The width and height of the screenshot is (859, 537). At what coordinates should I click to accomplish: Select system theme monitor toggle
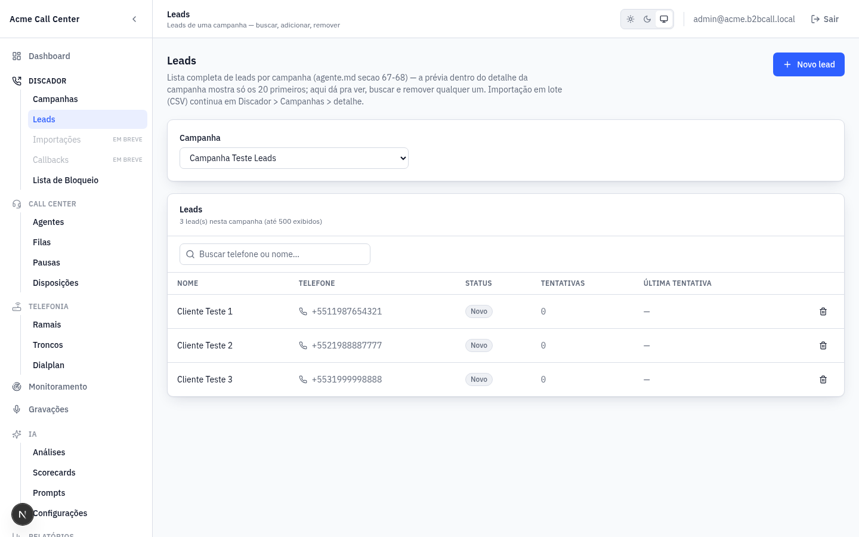664,19
